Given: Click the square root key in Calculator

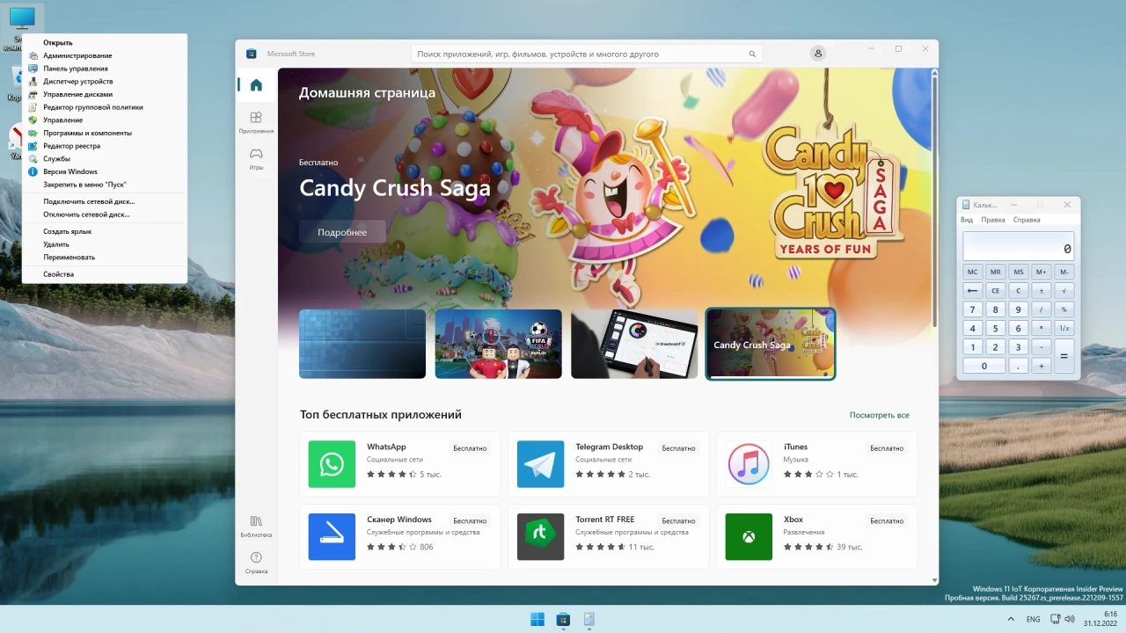Looking at the screenshot, I should coord(1064,290).
